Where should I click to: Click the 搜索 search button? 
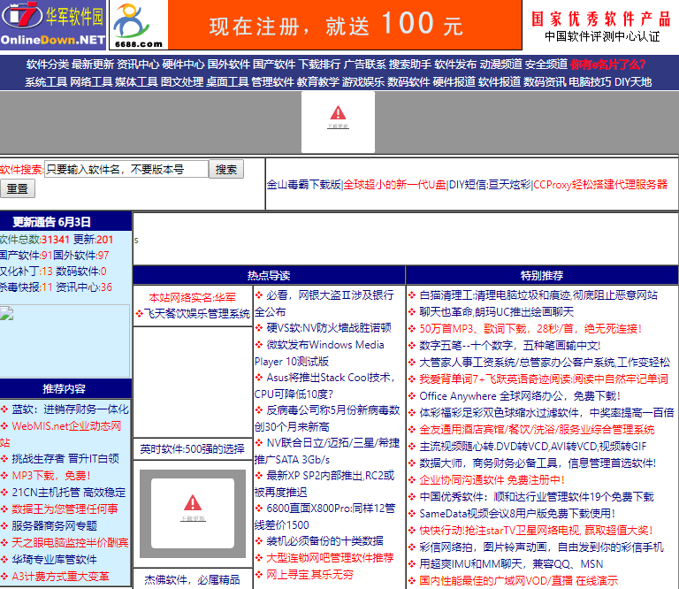pos(226,169)
